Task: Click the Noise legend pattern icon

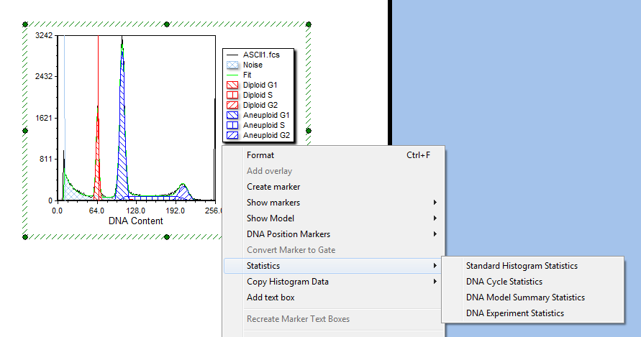Action: pos(232,65)
